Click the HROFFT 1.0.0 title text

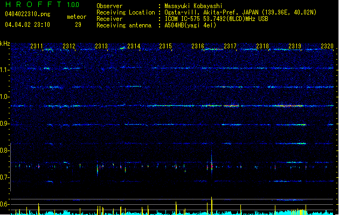[x=43, y=4]
